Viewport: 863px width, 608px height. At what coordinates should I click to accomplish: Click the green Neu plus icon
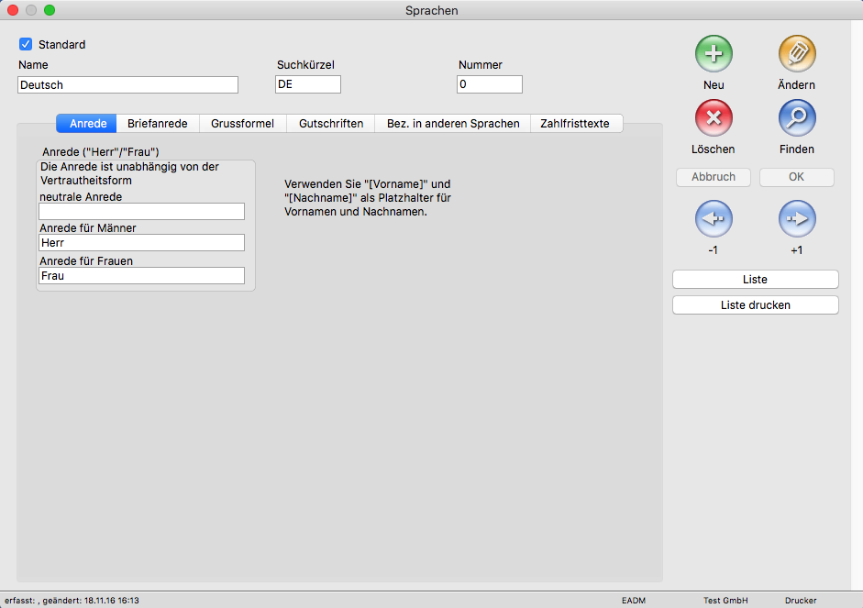[714, 55]
